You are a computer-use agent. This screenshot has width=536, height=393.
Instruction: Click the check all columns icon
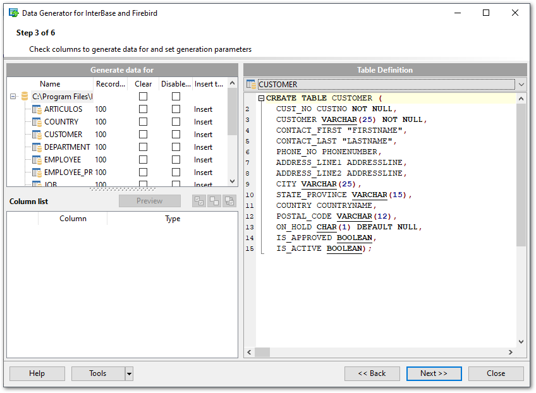pos(199,201)
